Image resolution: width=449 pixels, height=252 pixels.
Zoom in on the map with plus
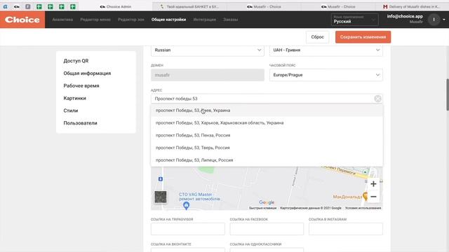tap(373, 184)
